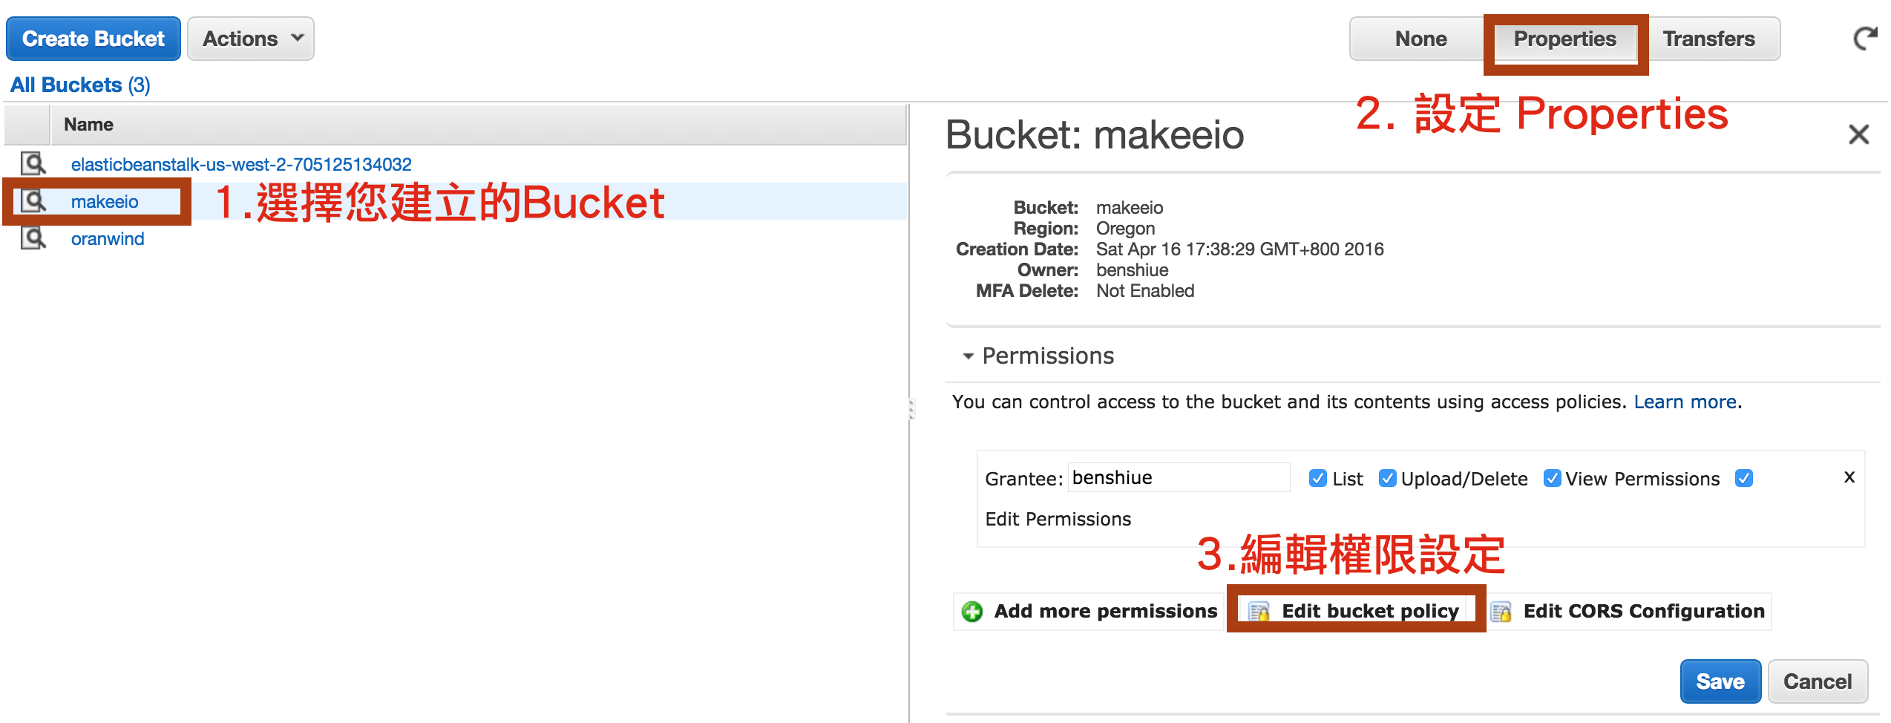The width and height of the screenshot is (1891, 723).
Task: Toggle the Upload/Delete permission checkbox
Action: tap(1387, 478)
